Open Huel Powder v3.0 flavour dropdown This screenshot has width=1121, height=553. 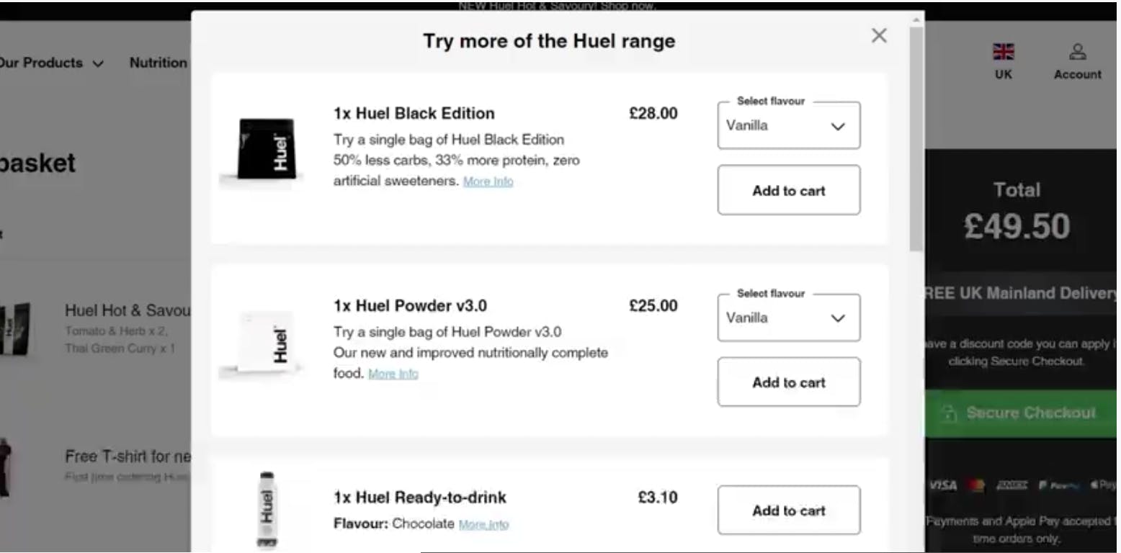[788, 318]
